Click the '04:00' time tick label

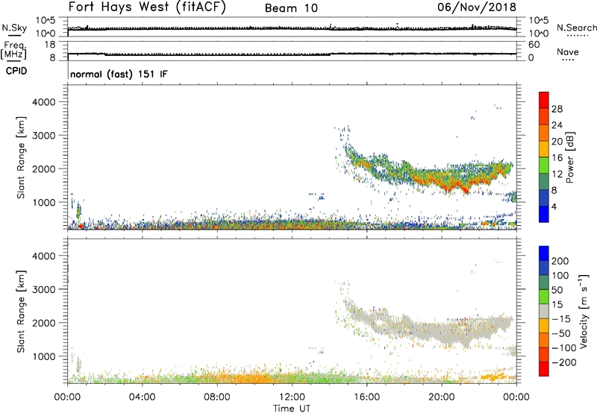142,397
